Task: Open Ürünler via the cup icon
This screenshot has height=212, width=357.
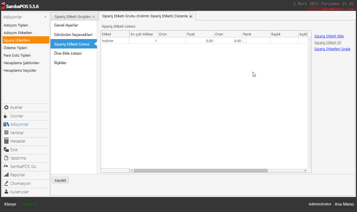Action: 6,116
